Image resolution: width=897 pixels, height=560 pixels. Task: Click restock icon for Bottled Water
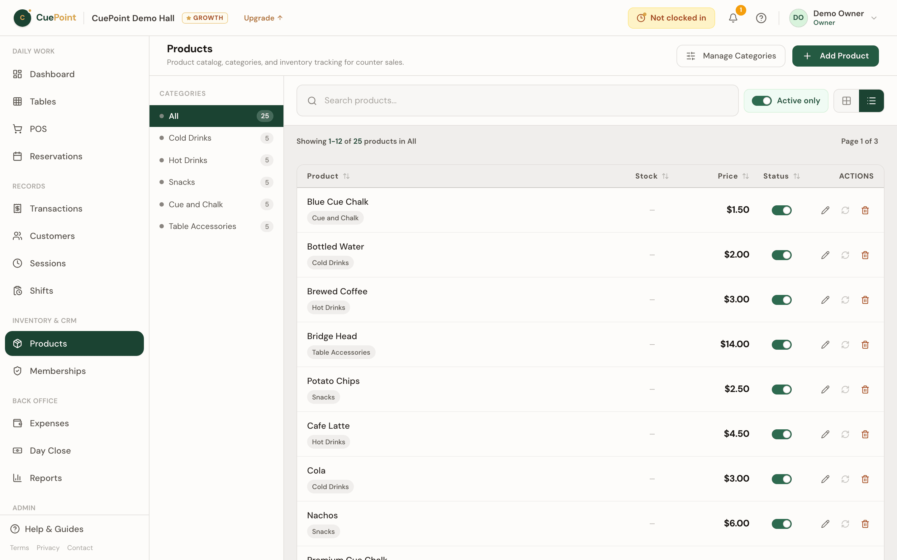(845, 255)
